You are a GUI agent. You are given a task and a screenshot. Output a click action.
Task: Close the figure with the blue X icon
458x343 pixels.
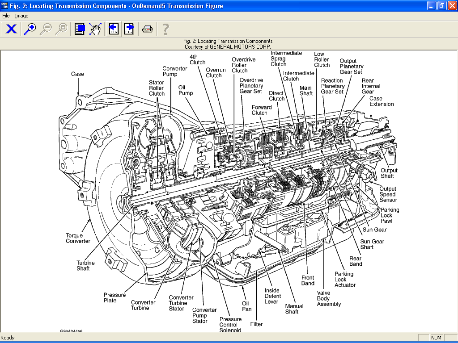[11, 29]
